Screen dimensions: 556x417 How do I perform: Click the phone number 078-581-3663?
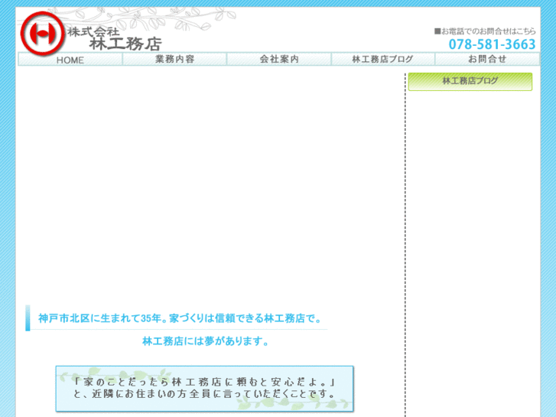click(493, 44)
